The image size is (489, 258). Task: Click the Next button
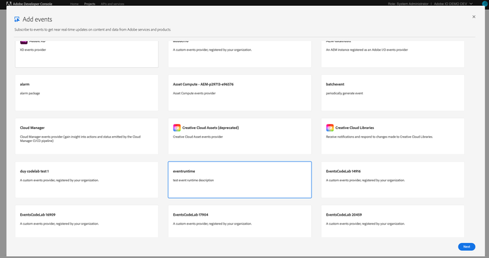467,246
